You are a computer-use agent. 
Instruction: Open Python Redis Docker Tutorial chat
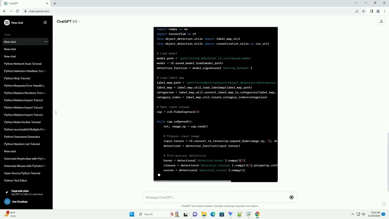coord(22,122)
